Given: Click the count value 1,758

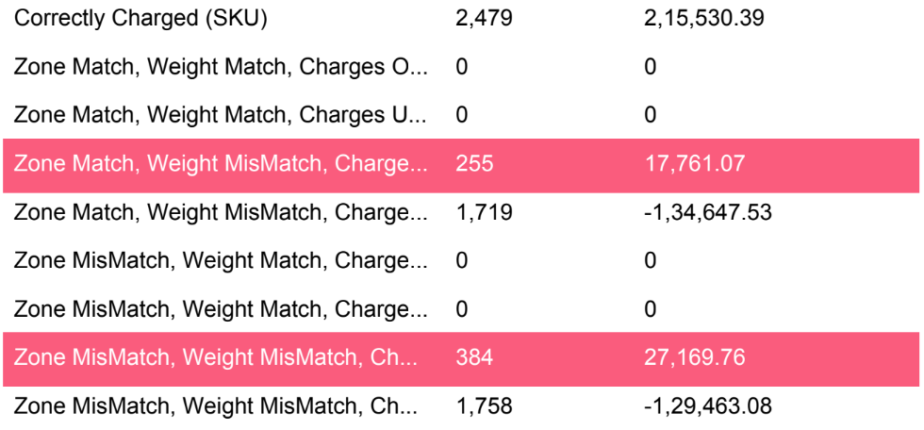Looking at the screenshot, I should pos(483,405).
